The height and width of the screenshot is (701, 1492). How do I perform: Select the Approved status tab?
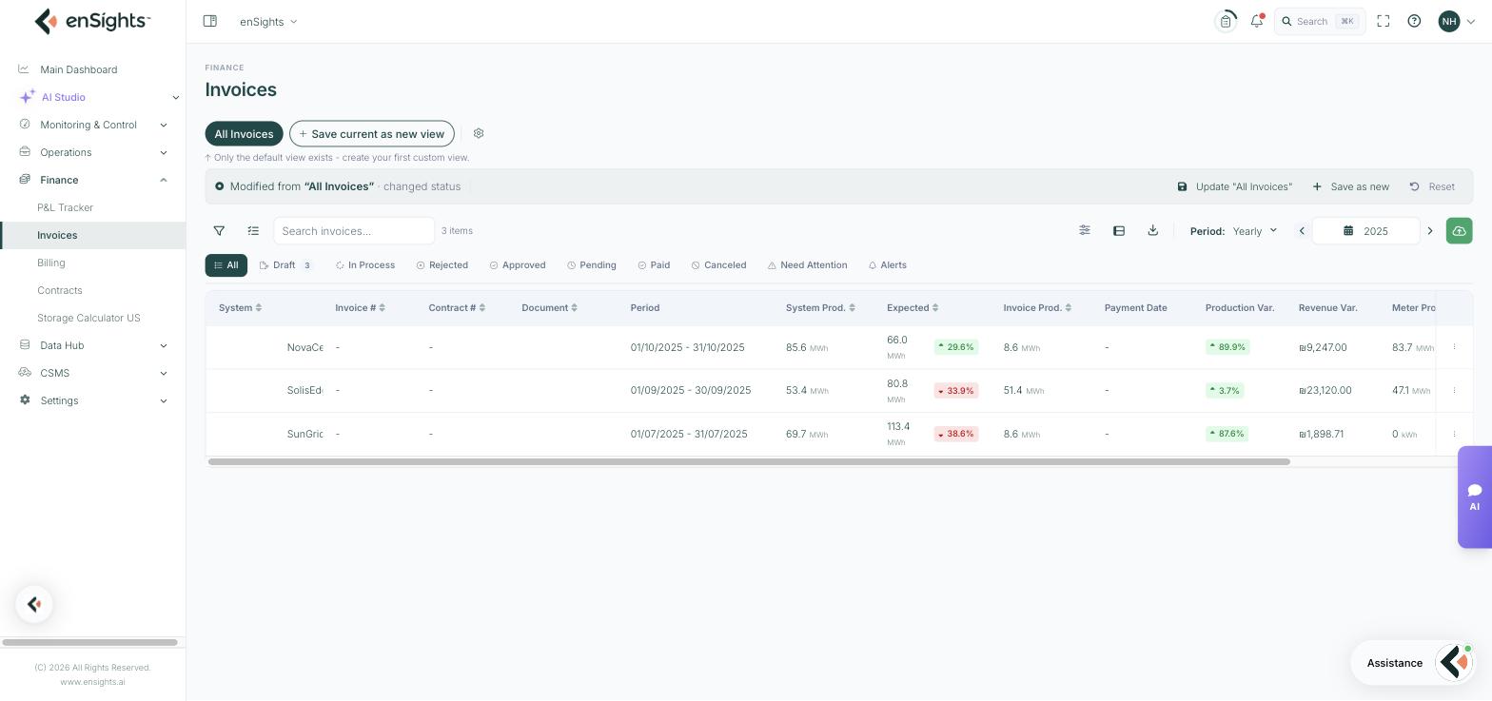(x=518, y=265)
